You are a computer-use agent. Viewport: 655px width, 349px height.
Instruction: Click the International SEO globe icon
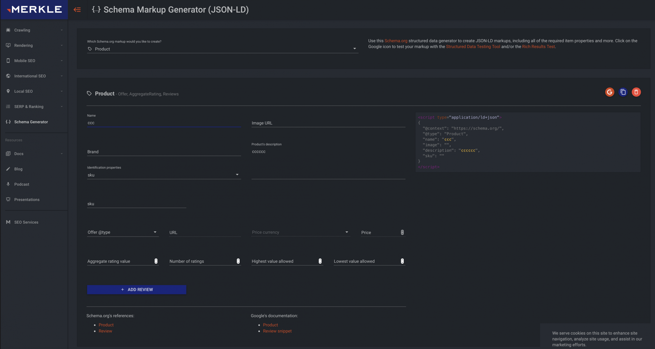tap(8, 76)
